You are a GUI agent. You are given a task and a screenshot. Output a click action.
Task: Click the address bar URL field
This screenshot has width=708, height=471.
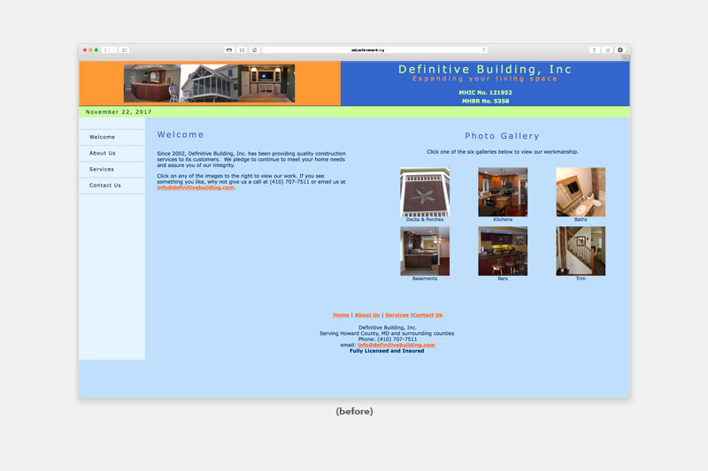[x=367, y=49]
